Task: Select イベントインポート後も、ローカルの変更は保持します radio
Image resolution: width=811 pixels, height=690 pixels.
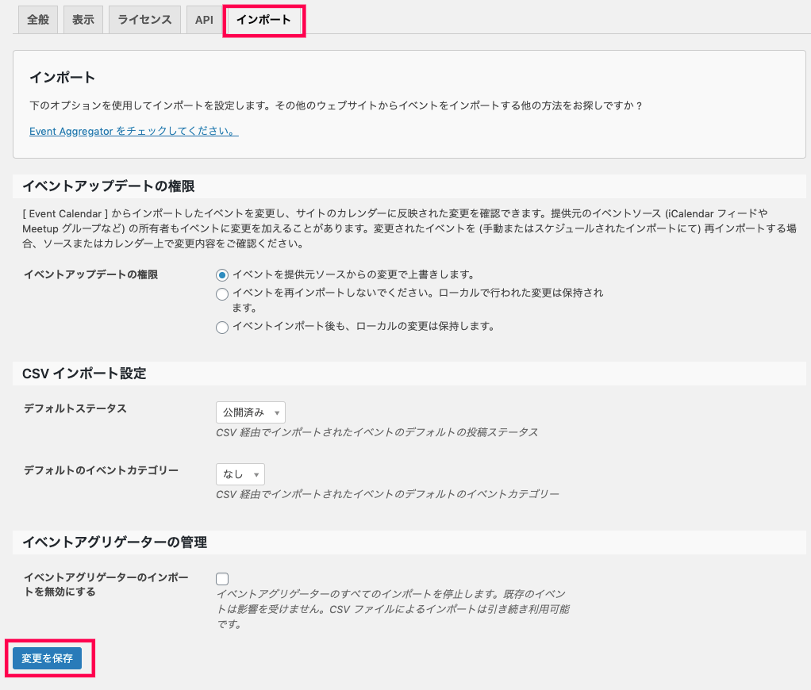Action: click(222, 327)
